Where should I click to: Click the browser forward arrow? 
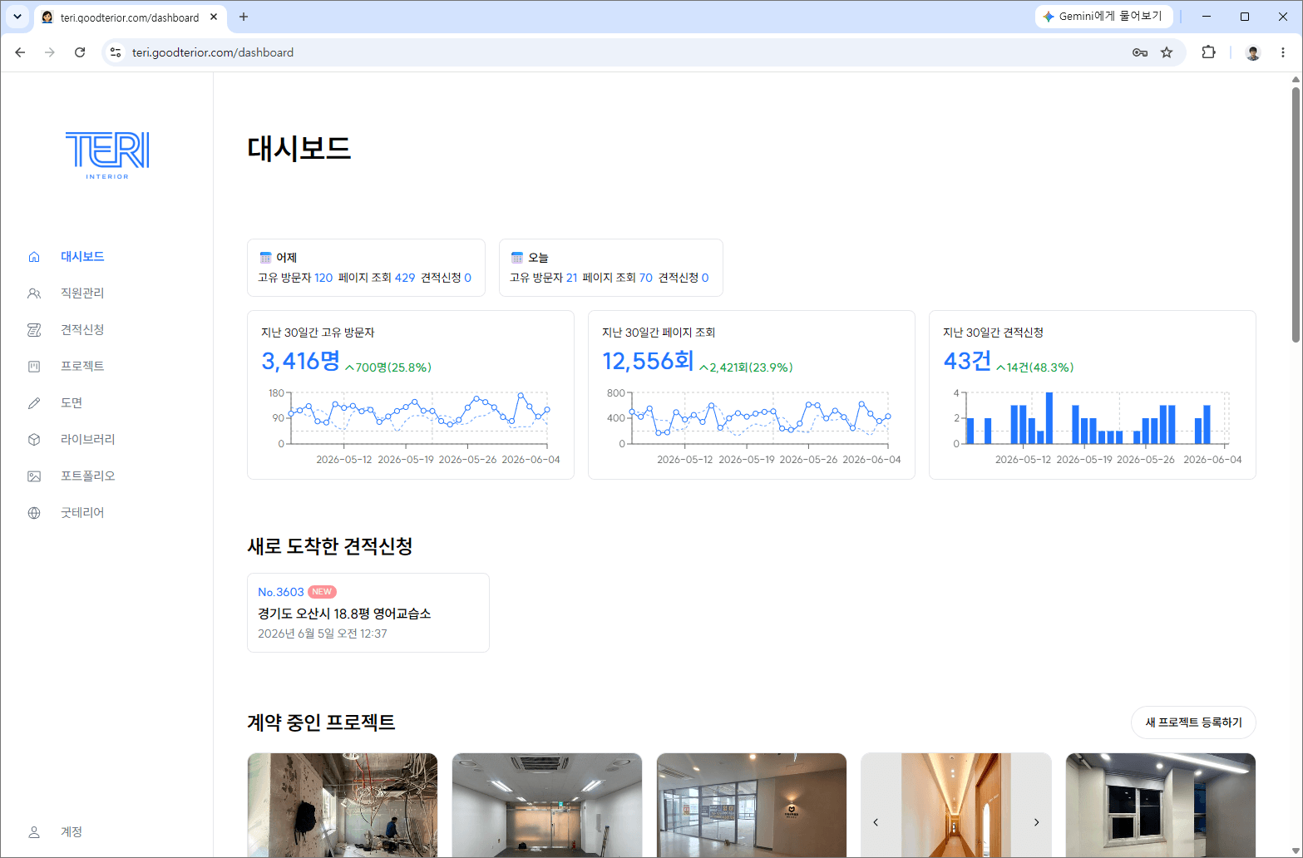point(50,52)
